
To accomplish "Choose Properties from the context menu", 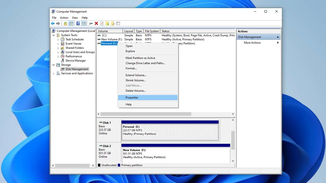I will tap(148, 98).
